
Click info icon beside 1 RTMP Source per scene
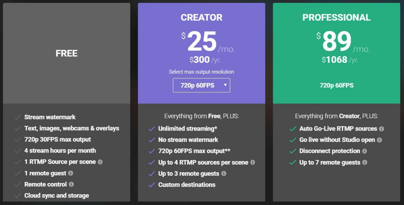pos(100,162)
